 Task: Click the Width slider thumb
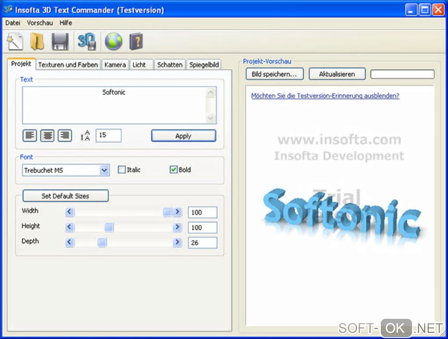167,212
